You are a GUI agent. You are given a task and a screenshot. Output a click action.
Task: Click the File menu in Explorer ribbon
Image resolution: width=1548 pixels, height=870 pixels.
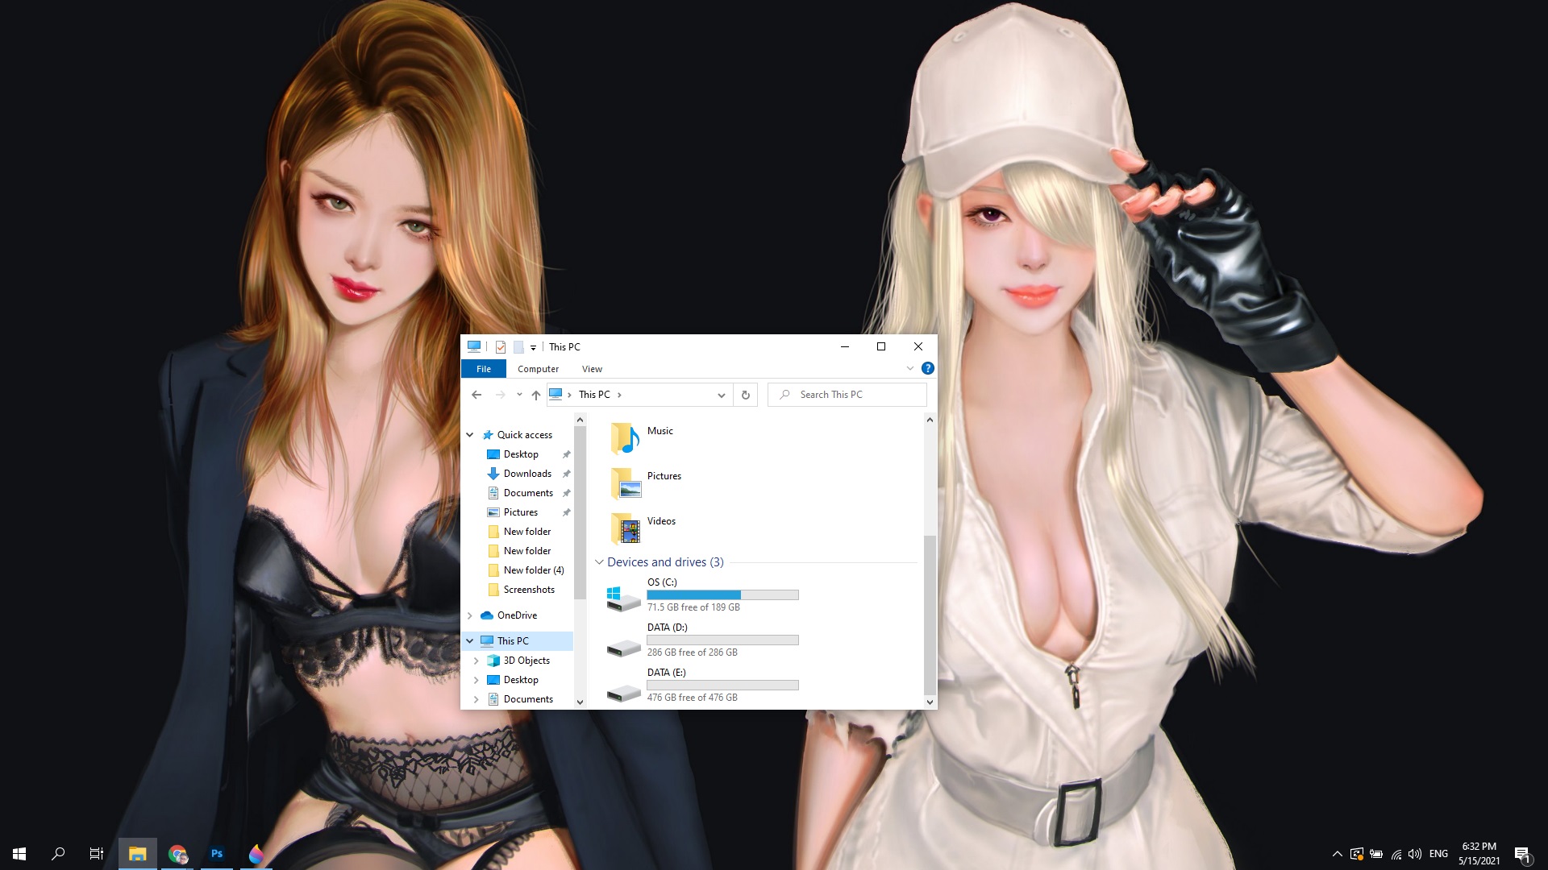(x=483, y=367)
